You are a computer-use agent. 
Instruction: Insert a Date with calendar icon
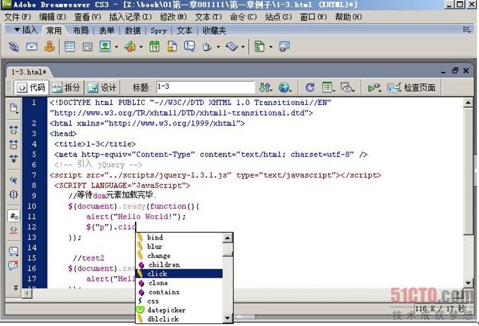[154, 47]
